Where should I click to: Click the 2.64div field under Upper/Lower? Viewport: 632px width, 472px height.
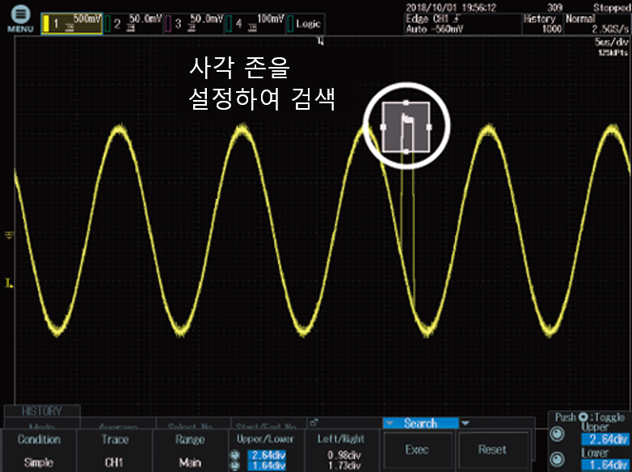(x=266, y=455)
